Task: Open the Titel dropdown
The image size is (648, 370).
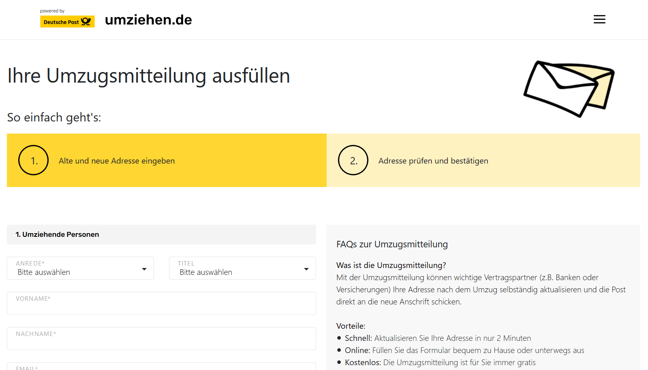Action: pyautogui.click(x=242, y=268)
